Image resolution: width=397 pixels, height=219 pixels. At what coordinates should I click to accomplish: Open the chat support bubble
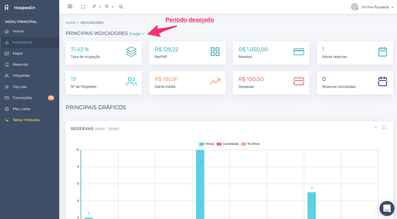pyautogui.click(x=387, y=208)
